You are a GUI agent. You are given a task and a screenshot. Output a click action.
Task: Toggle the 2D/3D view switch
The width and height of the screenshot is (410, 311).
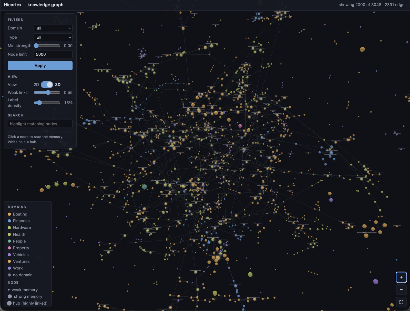coord(47,84)
